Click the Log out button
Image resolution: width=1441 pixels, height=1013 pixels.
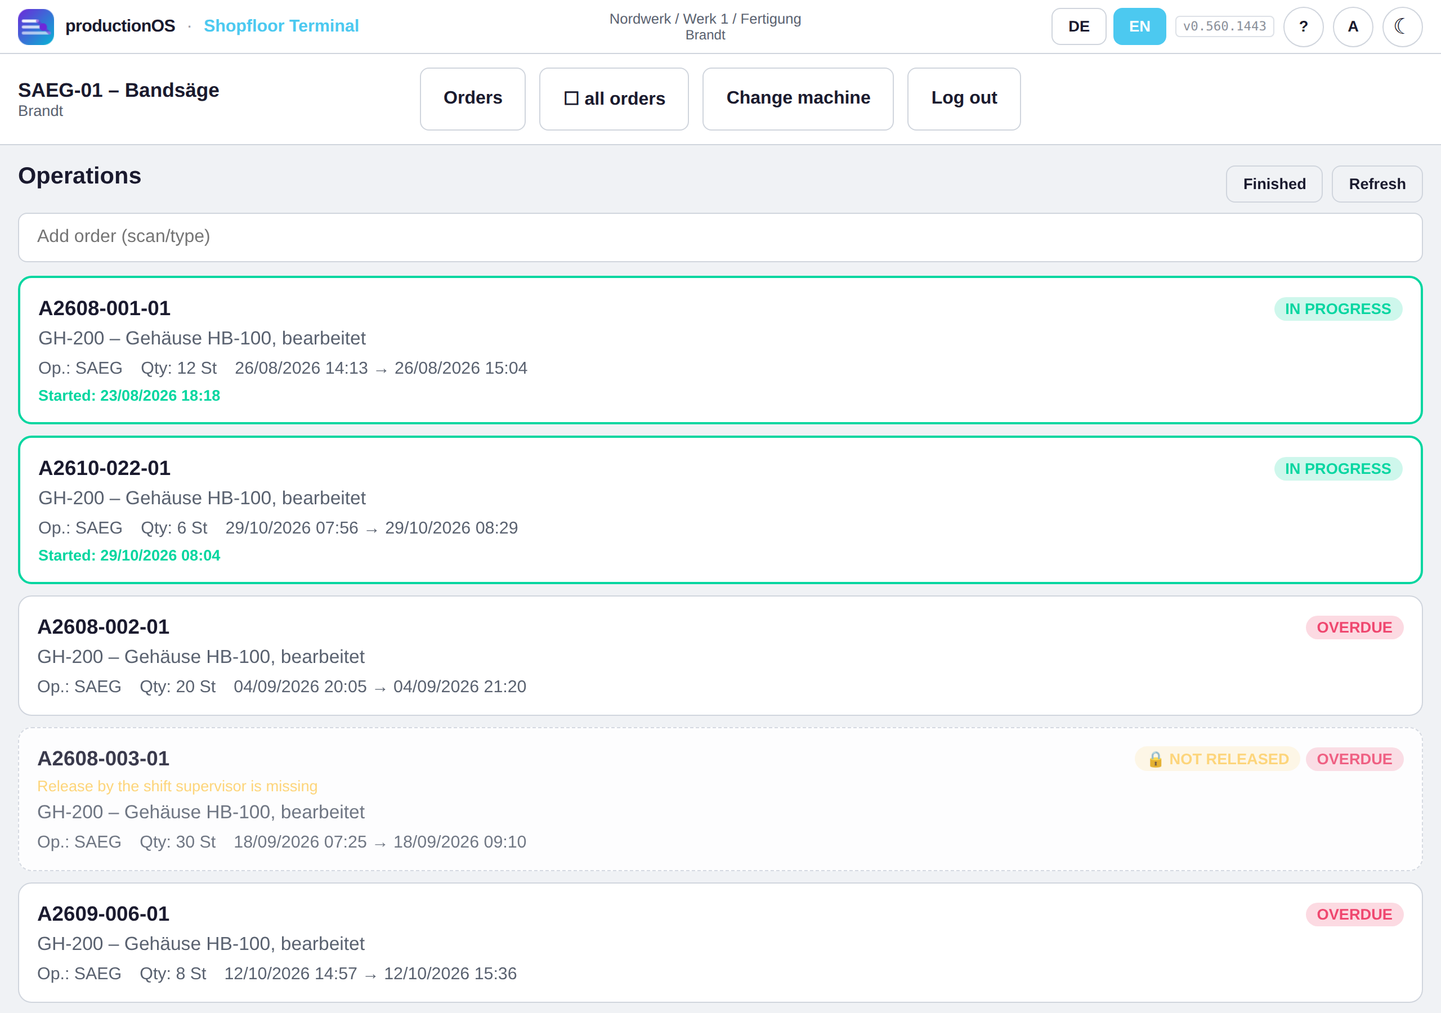pyautogui.click(x=964, y=99)
